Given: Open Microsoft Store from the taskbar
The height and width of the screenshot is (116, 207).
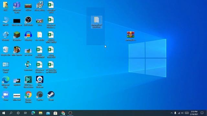Looking at the screenshot, I should 55,113.
